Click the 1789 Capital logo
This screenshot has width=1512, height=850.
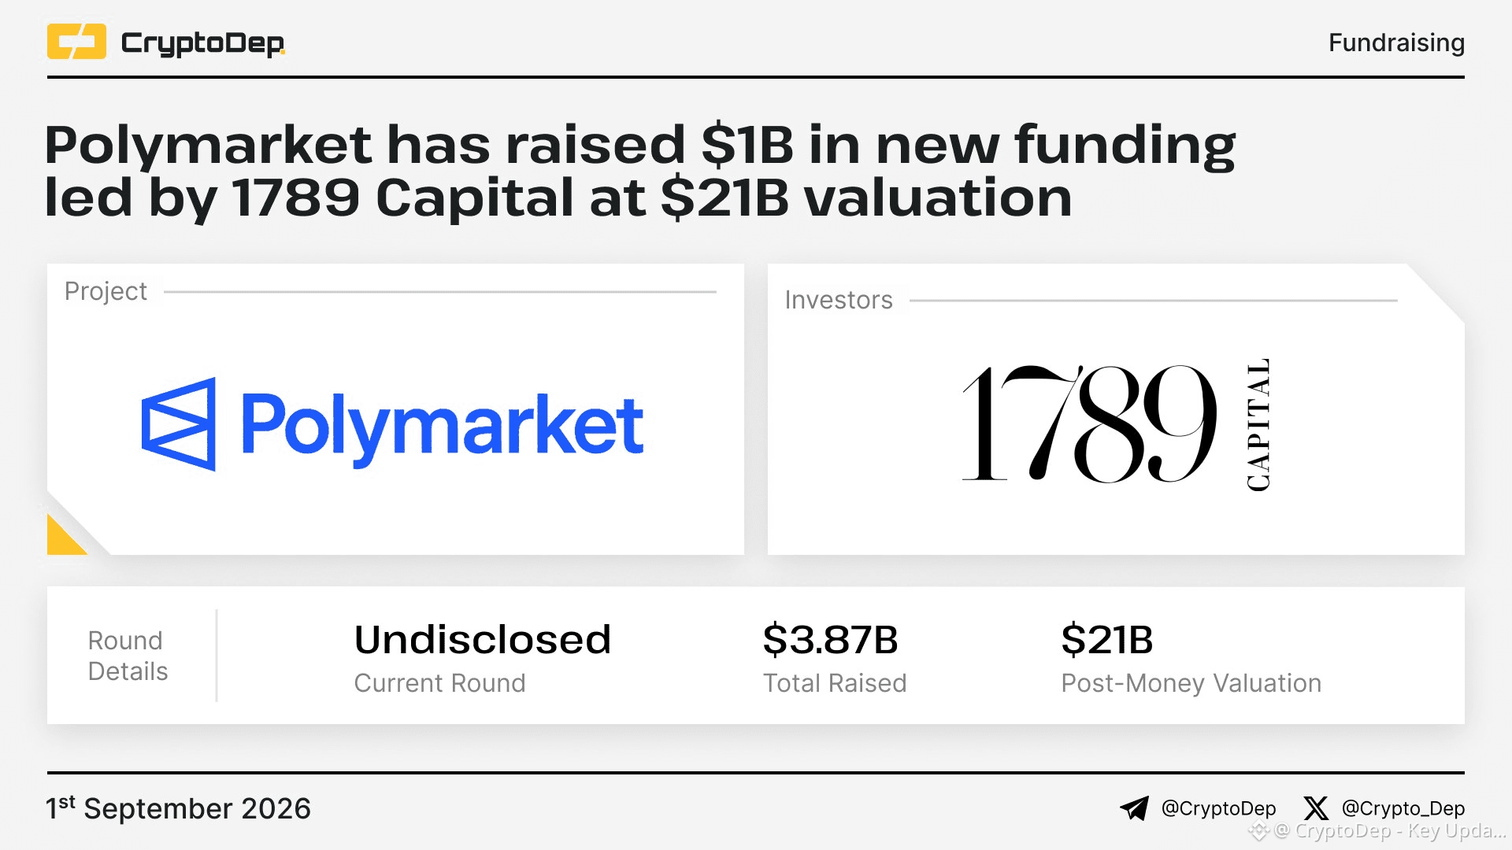click(x=1117, y=423)
